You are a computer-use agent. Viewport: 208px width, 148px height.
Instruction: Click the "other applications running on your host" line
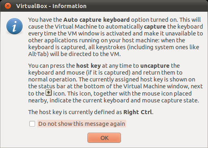pos(106,40)
